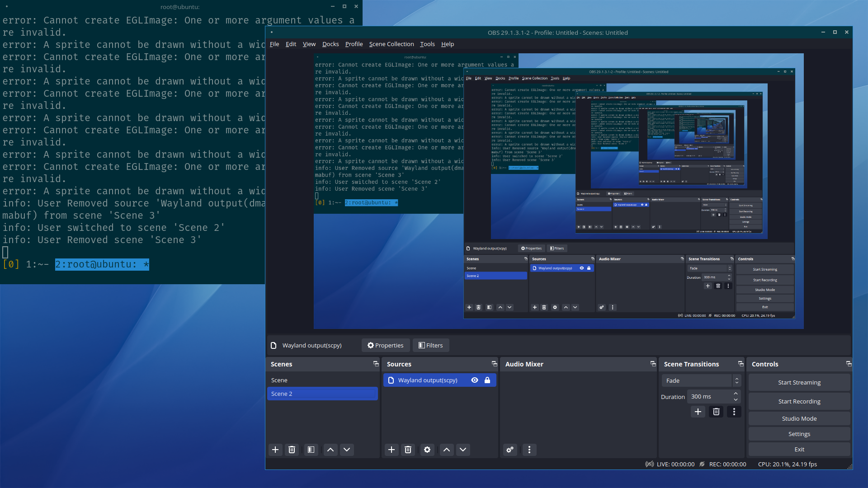Move the source down in Sources dock

(x=463, y=450)
